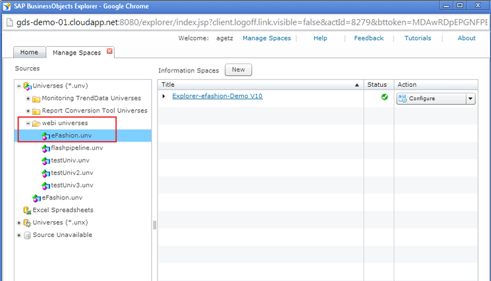
Task: Click the eFashion.unv icon under webi universes
Action: tap(45, 136)
